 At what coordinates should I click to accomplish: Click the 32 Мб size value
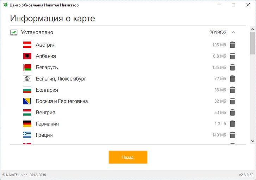(220, 101)
